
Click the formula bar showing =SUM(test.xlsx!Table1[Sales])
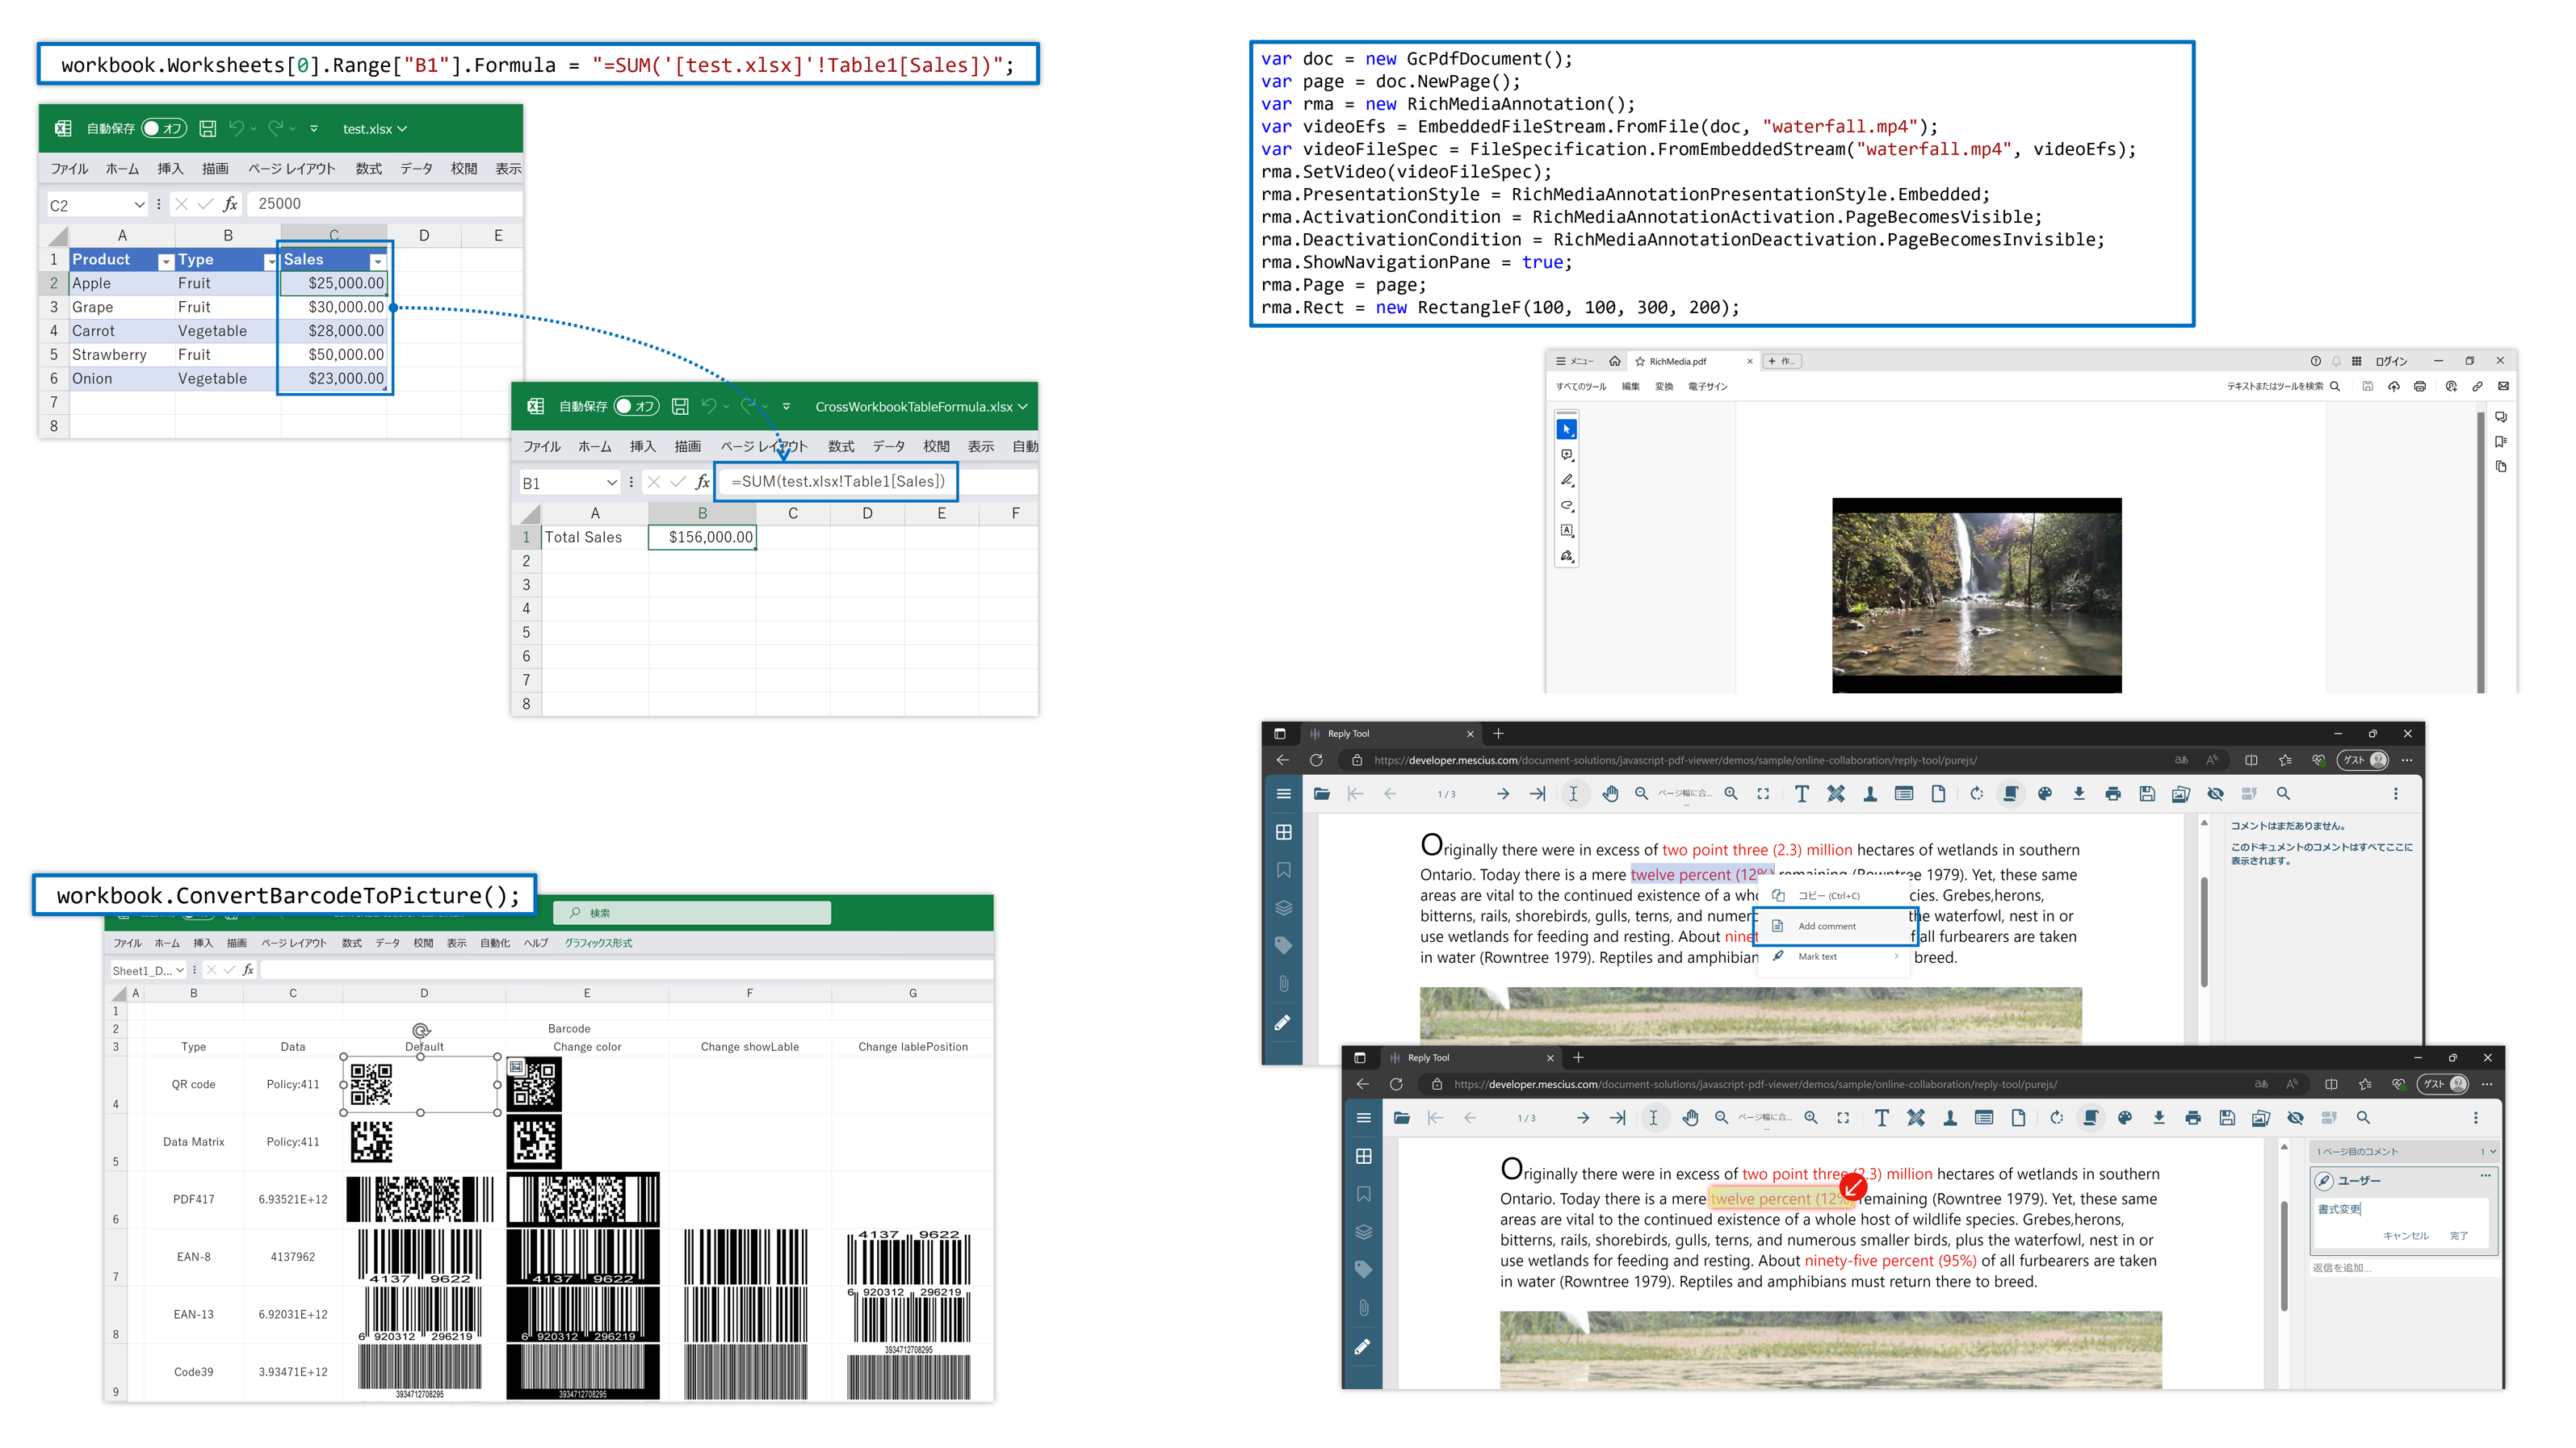pos(837,481)
